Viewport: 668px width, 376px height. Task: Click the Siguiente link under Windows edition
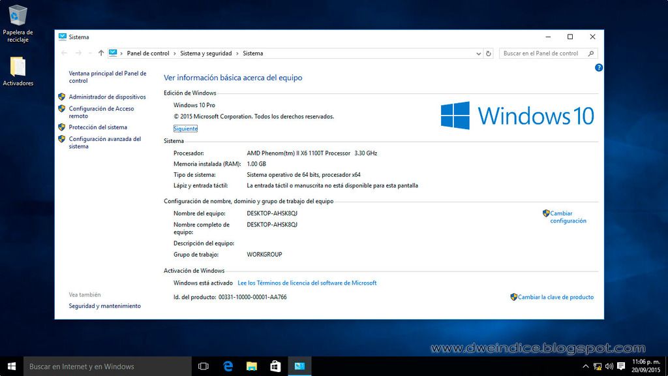(x=185, y=129)
